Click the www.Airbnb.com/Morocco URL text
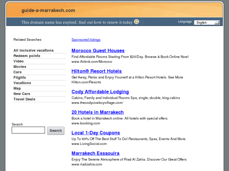The image size is (229, 171). [x=92, y=61]
